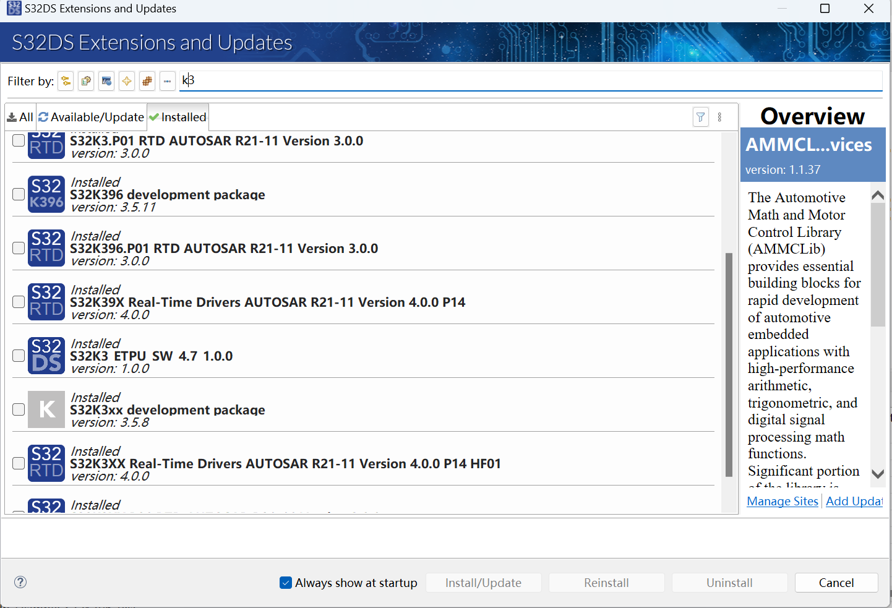The image size is (892, 608).
Task: Click the Overview panel up chevron
Action: (878, 194)
